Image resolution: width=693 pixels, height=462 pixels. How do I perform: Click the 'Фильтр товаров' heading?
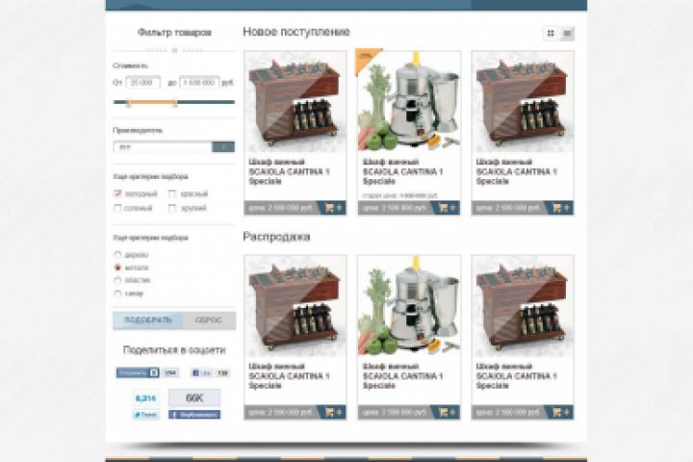pyautogui.click(x=174, y=33)
